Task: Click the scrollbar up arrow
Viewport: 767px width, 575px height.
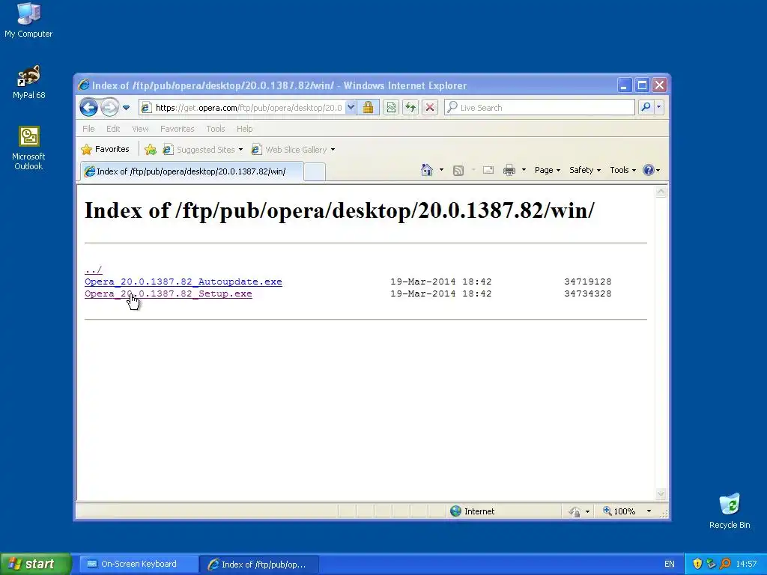Action: 661,192
